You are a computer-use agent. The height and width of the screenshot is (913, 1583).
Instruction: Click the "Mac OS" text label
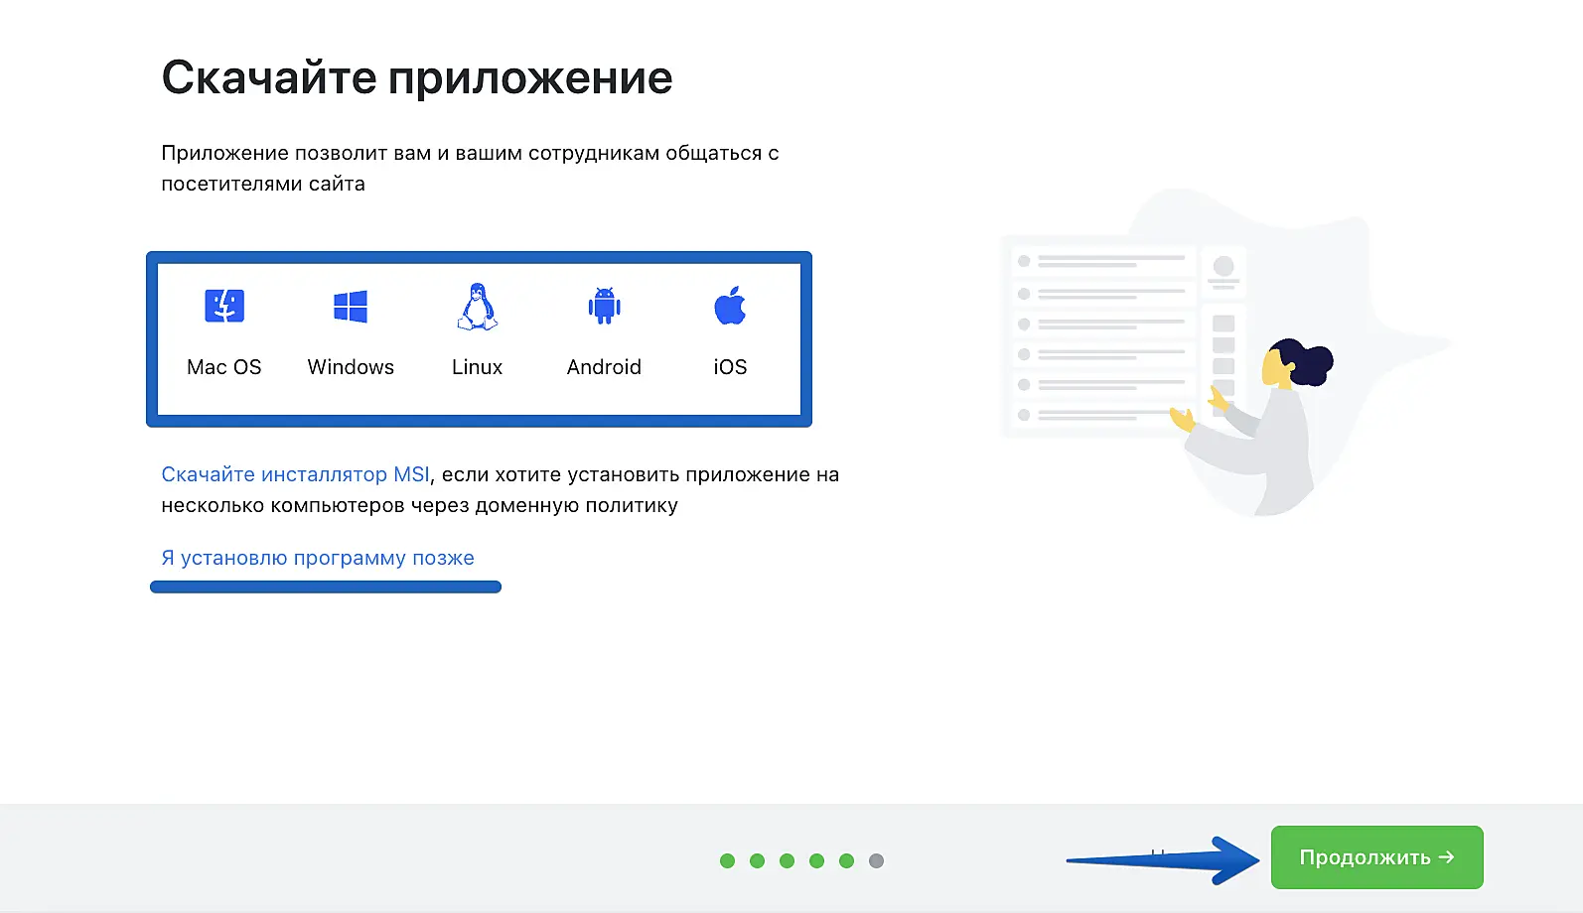point(224,367)
